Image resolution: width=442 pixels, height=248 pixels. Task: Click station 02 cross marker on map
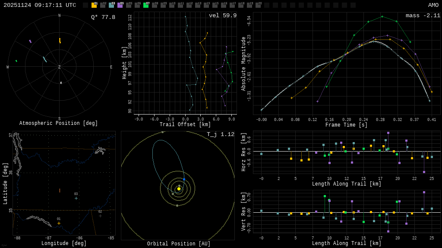coord(100,216)
